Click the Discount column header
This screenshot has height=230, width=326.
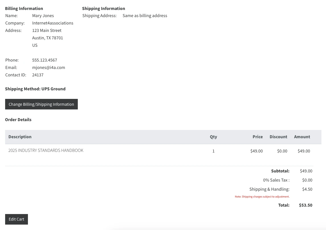[278, 137]
